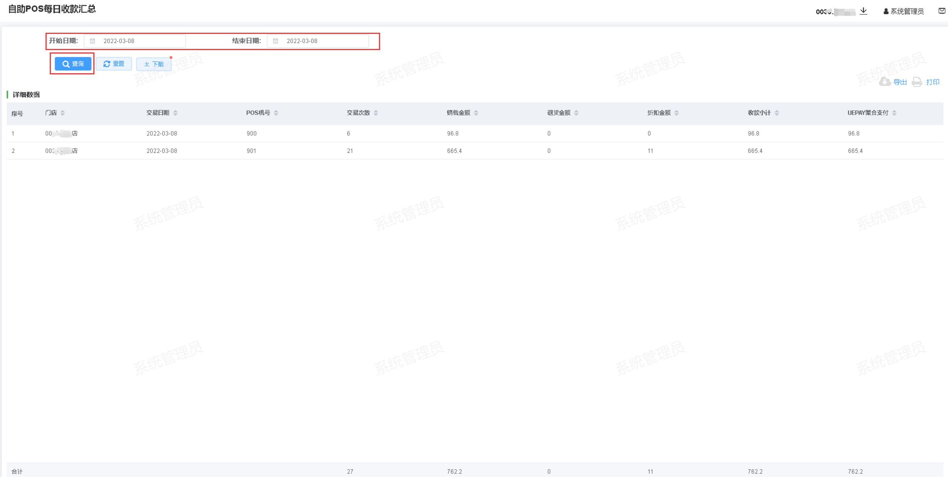Click the 系统管理员 user icon
This screenshot has height=477, width=948.
(x=886, y=12)
